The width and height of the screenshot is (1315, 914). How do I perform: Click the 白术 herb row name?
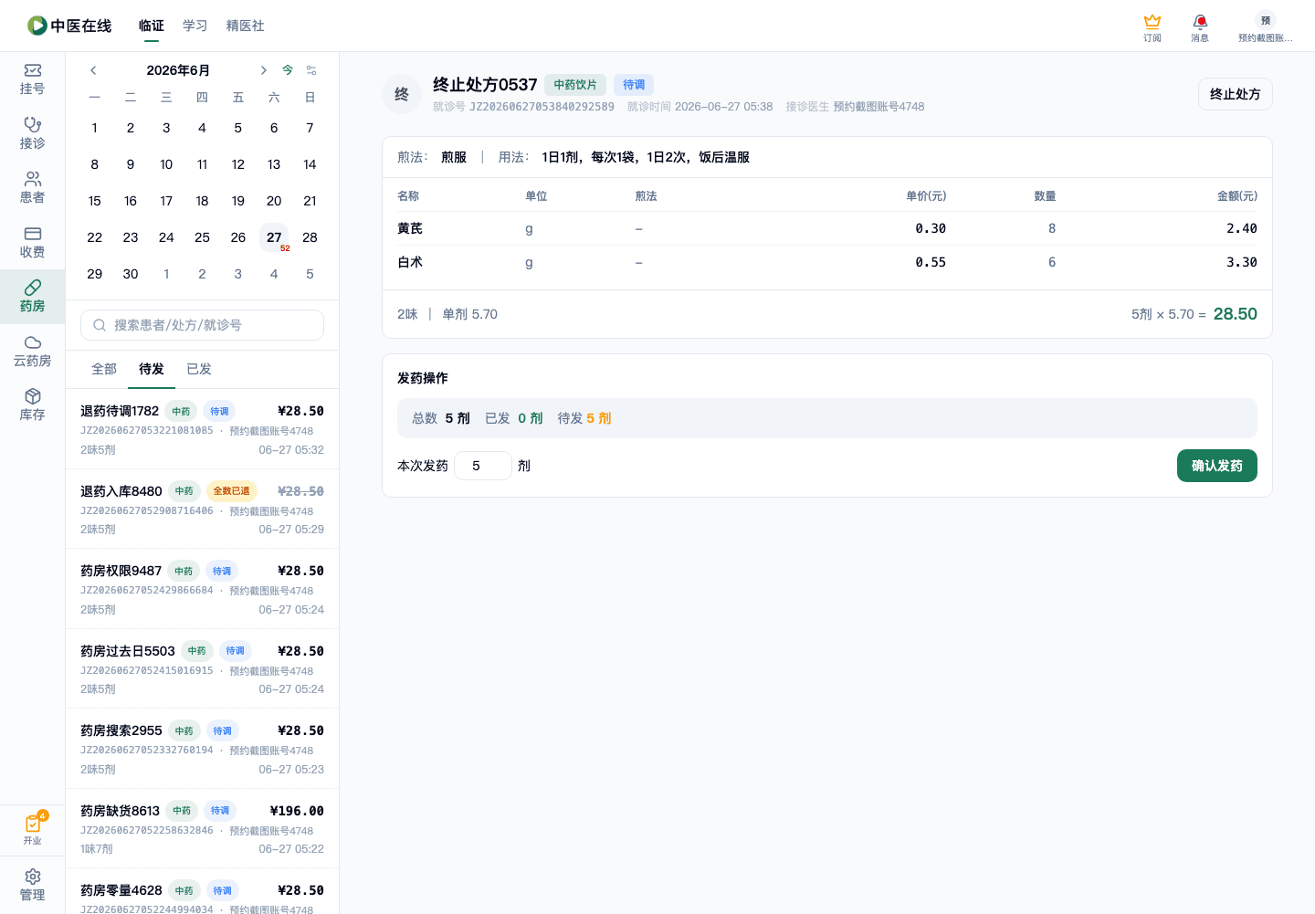click(410, 262)
